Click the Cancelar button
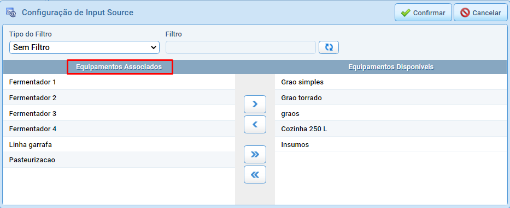Viewport: 510px width, 208px height. point(480,13)
